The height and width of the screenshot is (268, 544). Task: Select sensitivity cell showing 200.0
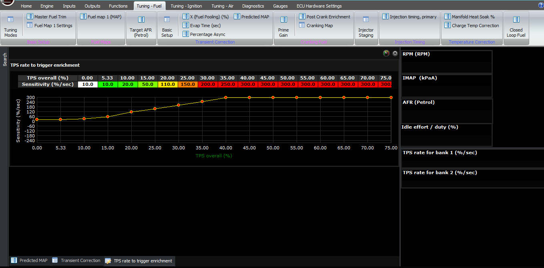point(208,84)
